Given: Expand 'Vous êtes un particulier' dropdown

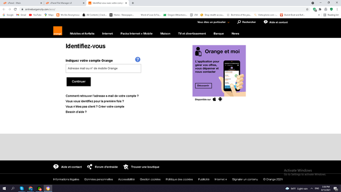Looking at the screenshot, I should click(x=213, y=22).
